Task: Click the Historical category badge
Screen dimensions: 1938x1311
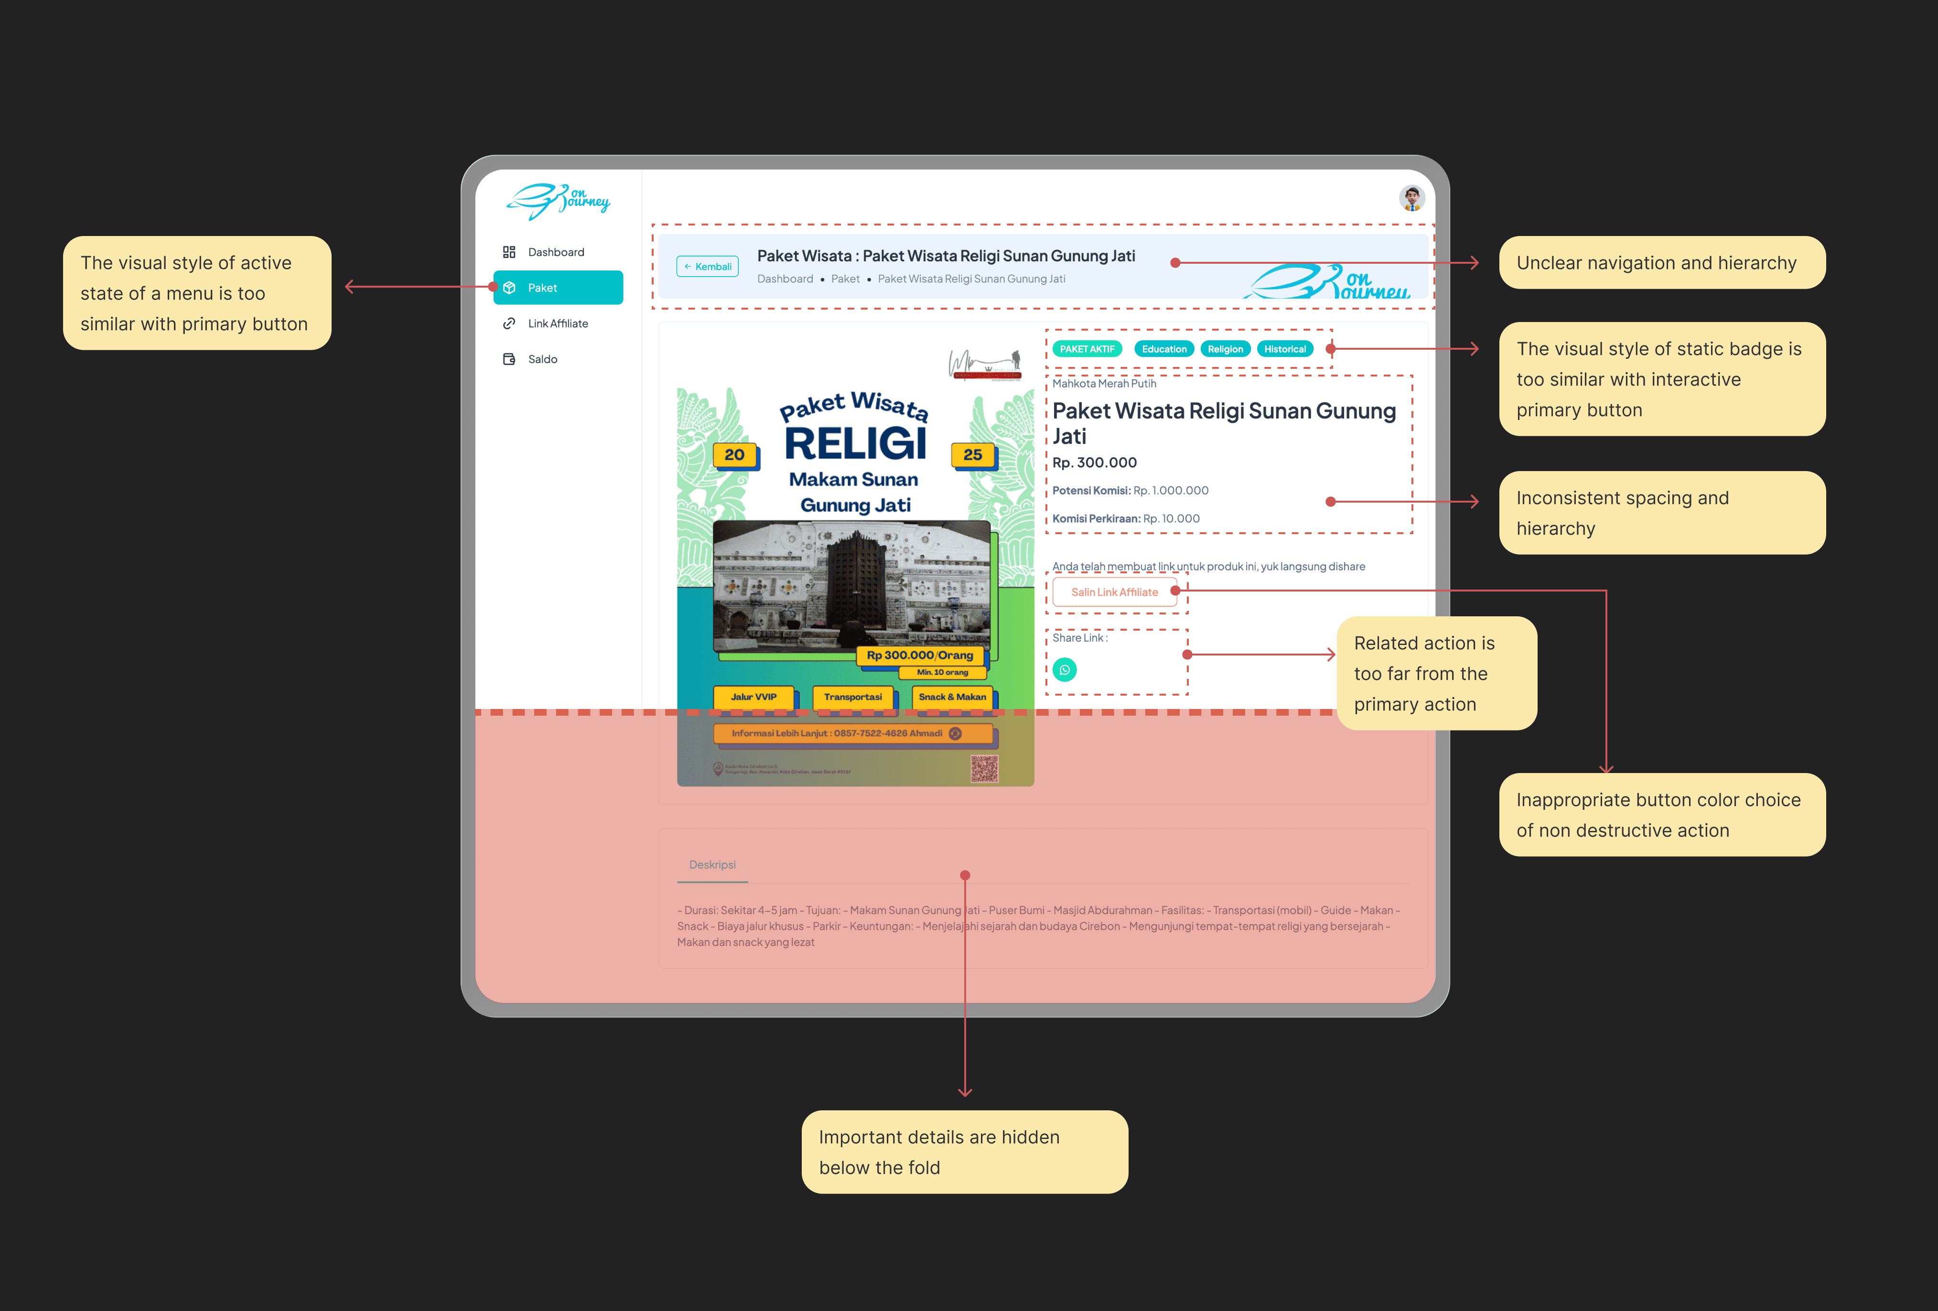Action: tap(1284, 349)
